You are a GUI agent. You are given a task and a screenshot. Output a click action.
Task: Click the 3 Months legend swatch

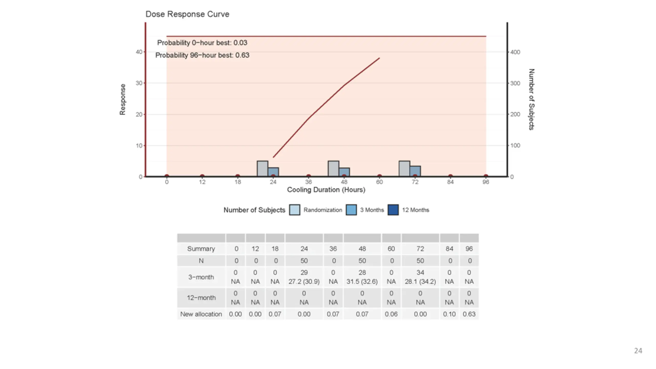coord(351,210)
